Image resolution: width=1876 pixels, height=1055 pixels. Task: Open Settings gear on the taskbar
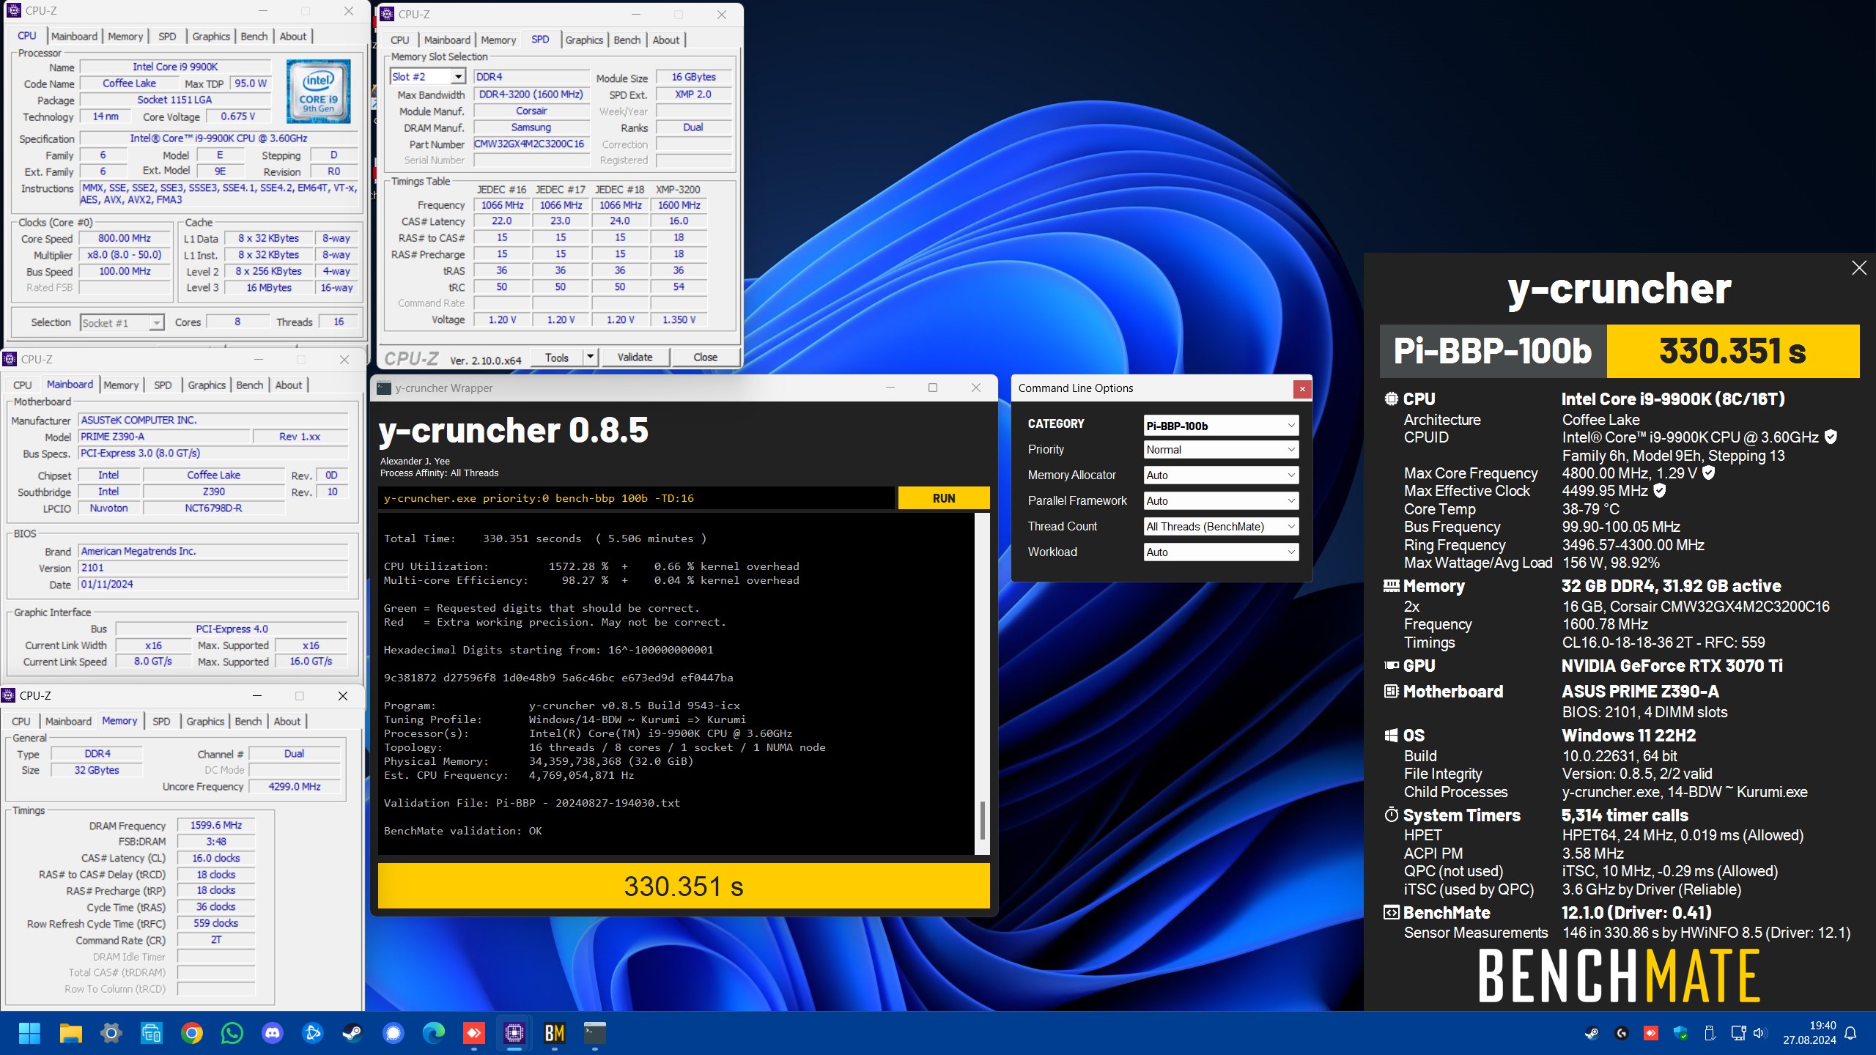(111, 1033)
